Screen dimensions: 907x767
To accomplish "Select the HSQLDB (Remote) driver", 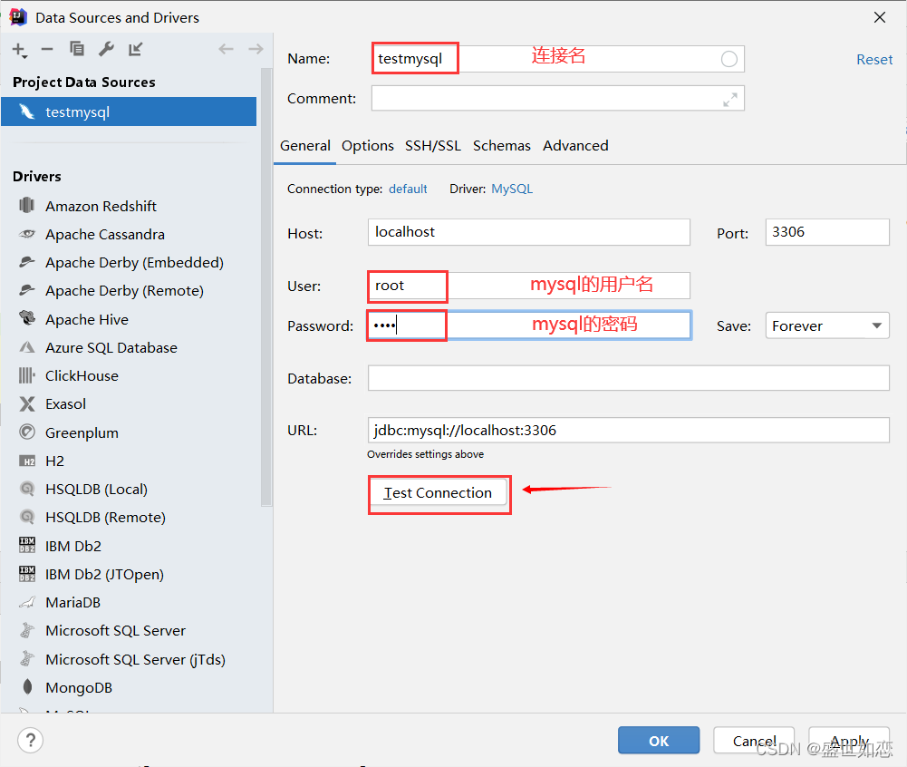I will 105,517.
